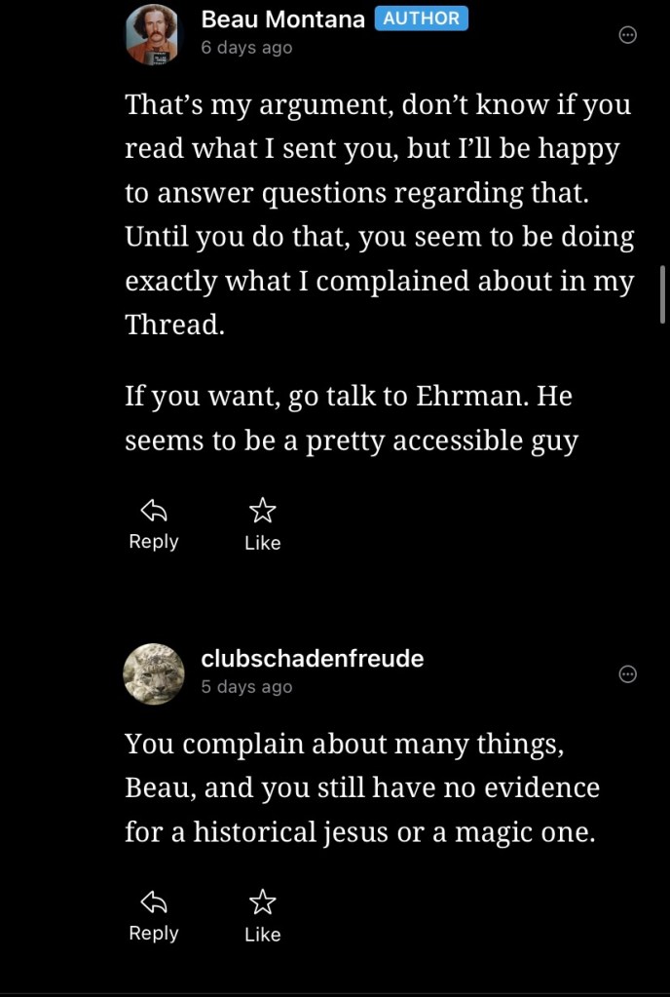
Task: Visit the clubschadenfreude username link
Action: [x=312, y=658]
